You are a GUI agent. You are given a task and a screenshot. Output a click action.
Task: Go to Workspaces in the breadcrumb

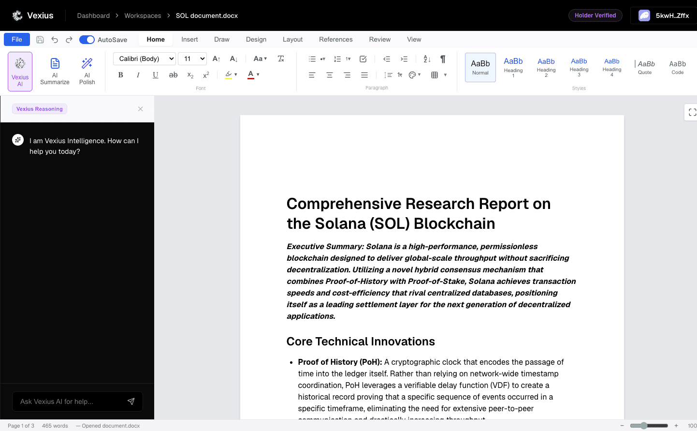click(x=143, y=15)
